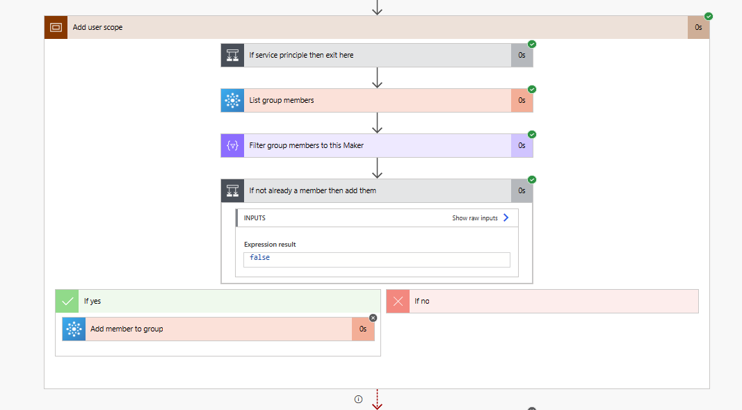
Task: Click the info icon near the dashed arrow
Action: 358,399
